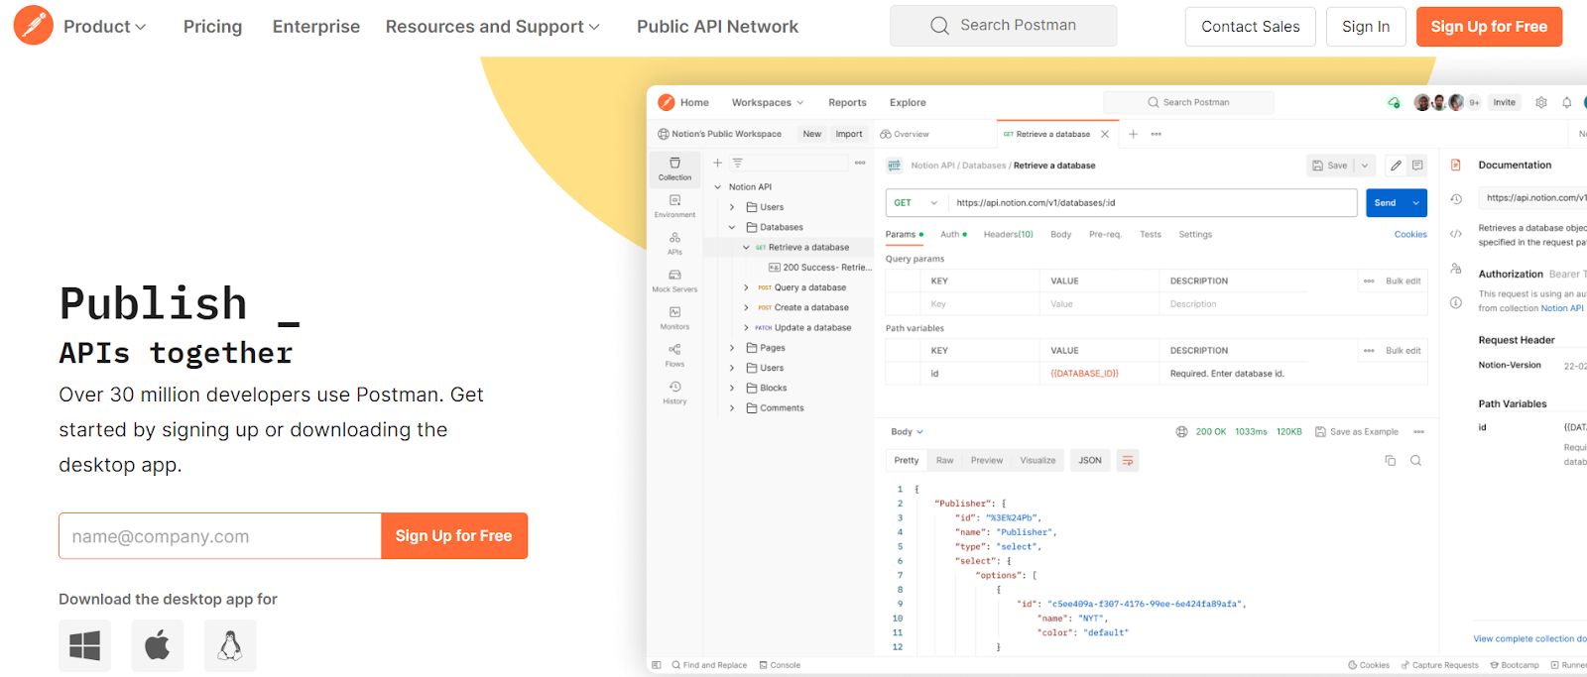Viewport: 1587px width, 677px height.
Task: Click the cloud sync status icon
Action: tap(1394, 102)
